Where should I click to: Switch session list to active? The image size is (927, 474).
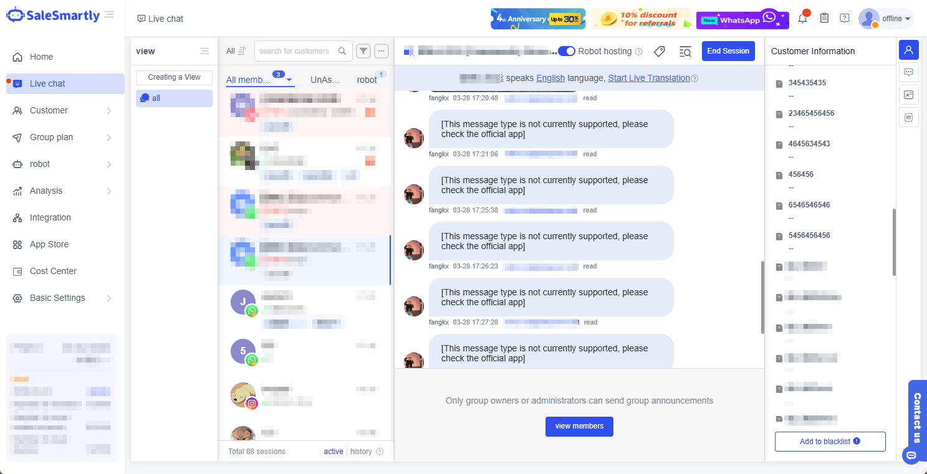pos(334,452)
